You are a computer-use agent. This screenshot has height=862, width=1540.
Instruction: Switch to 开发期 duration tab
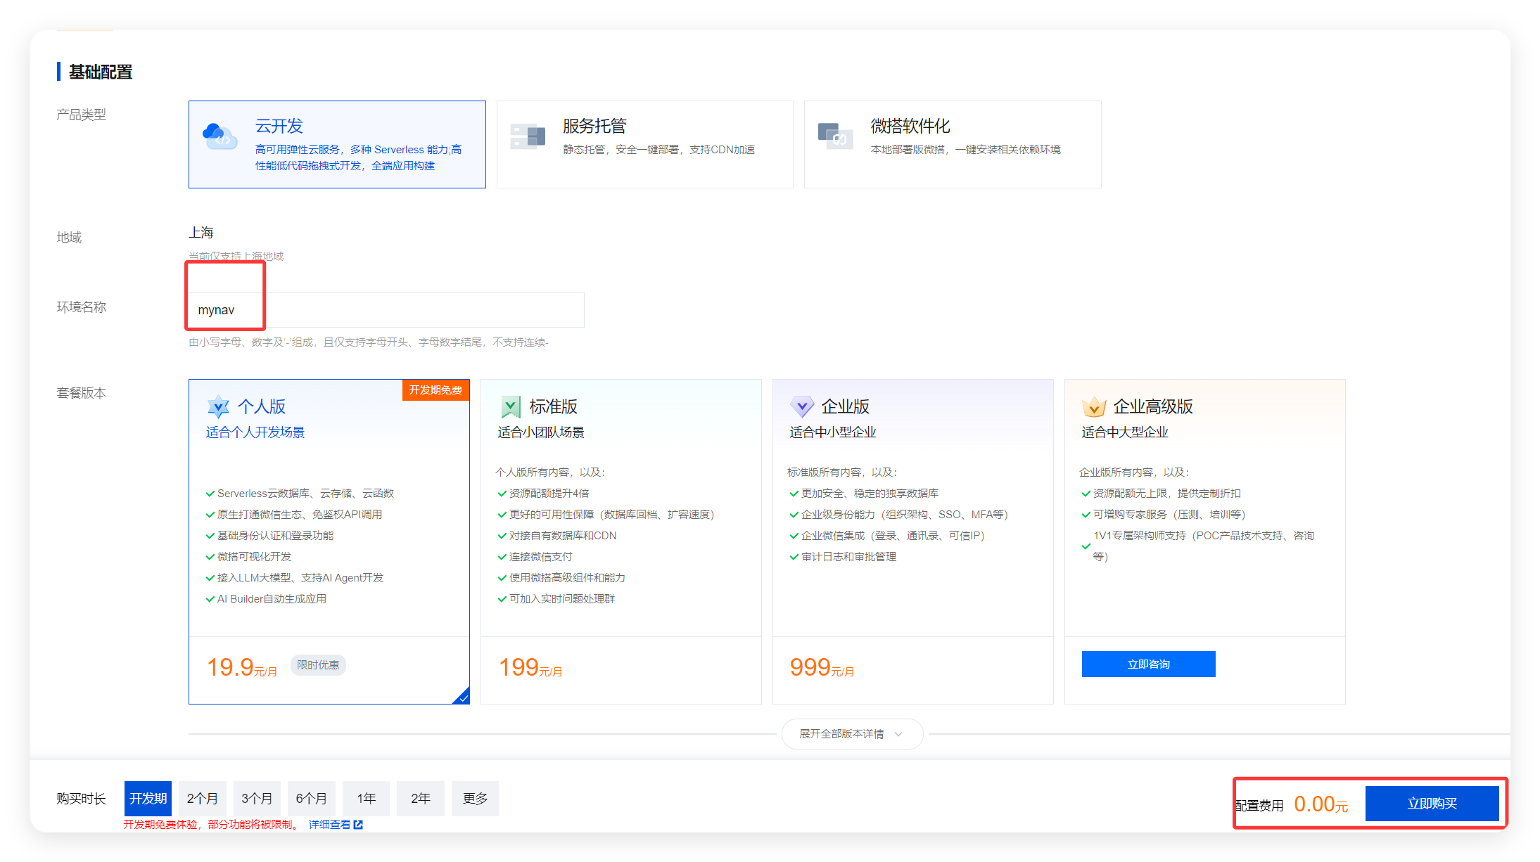148,798
